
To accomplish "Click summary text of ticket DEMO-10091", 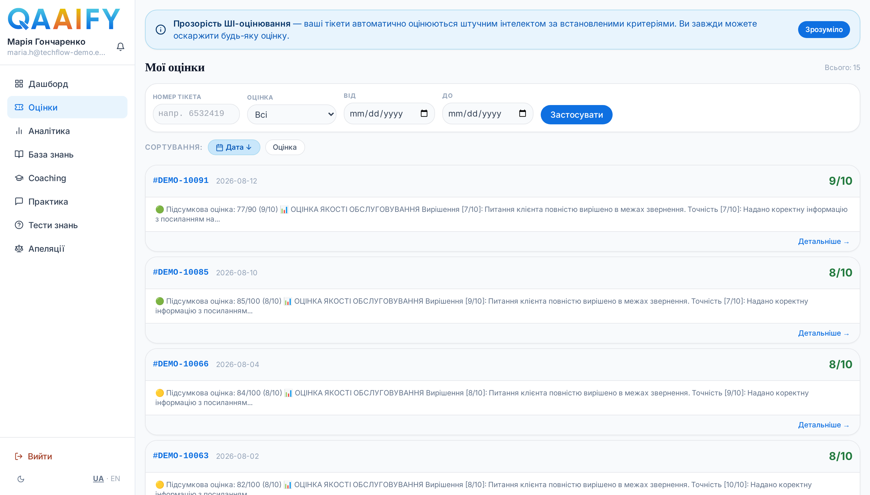I will pos(501,214).
